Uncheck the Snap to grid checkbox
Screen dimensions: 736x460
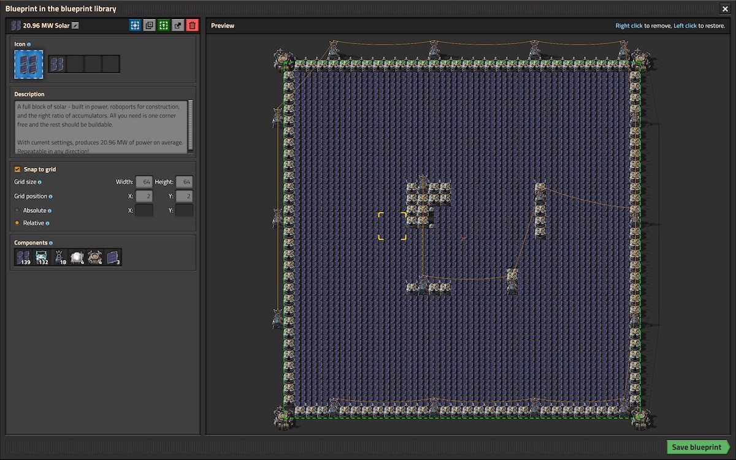(17, 169)
